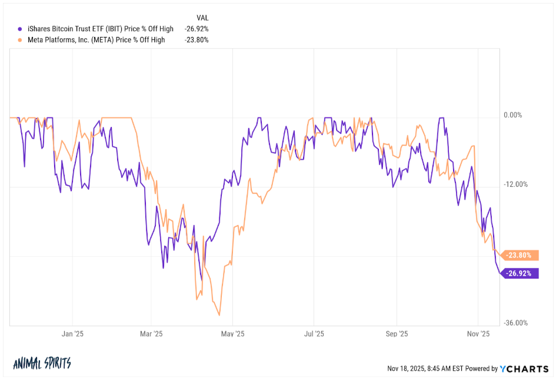Click the Nov '25 axis label

(479, 334)
